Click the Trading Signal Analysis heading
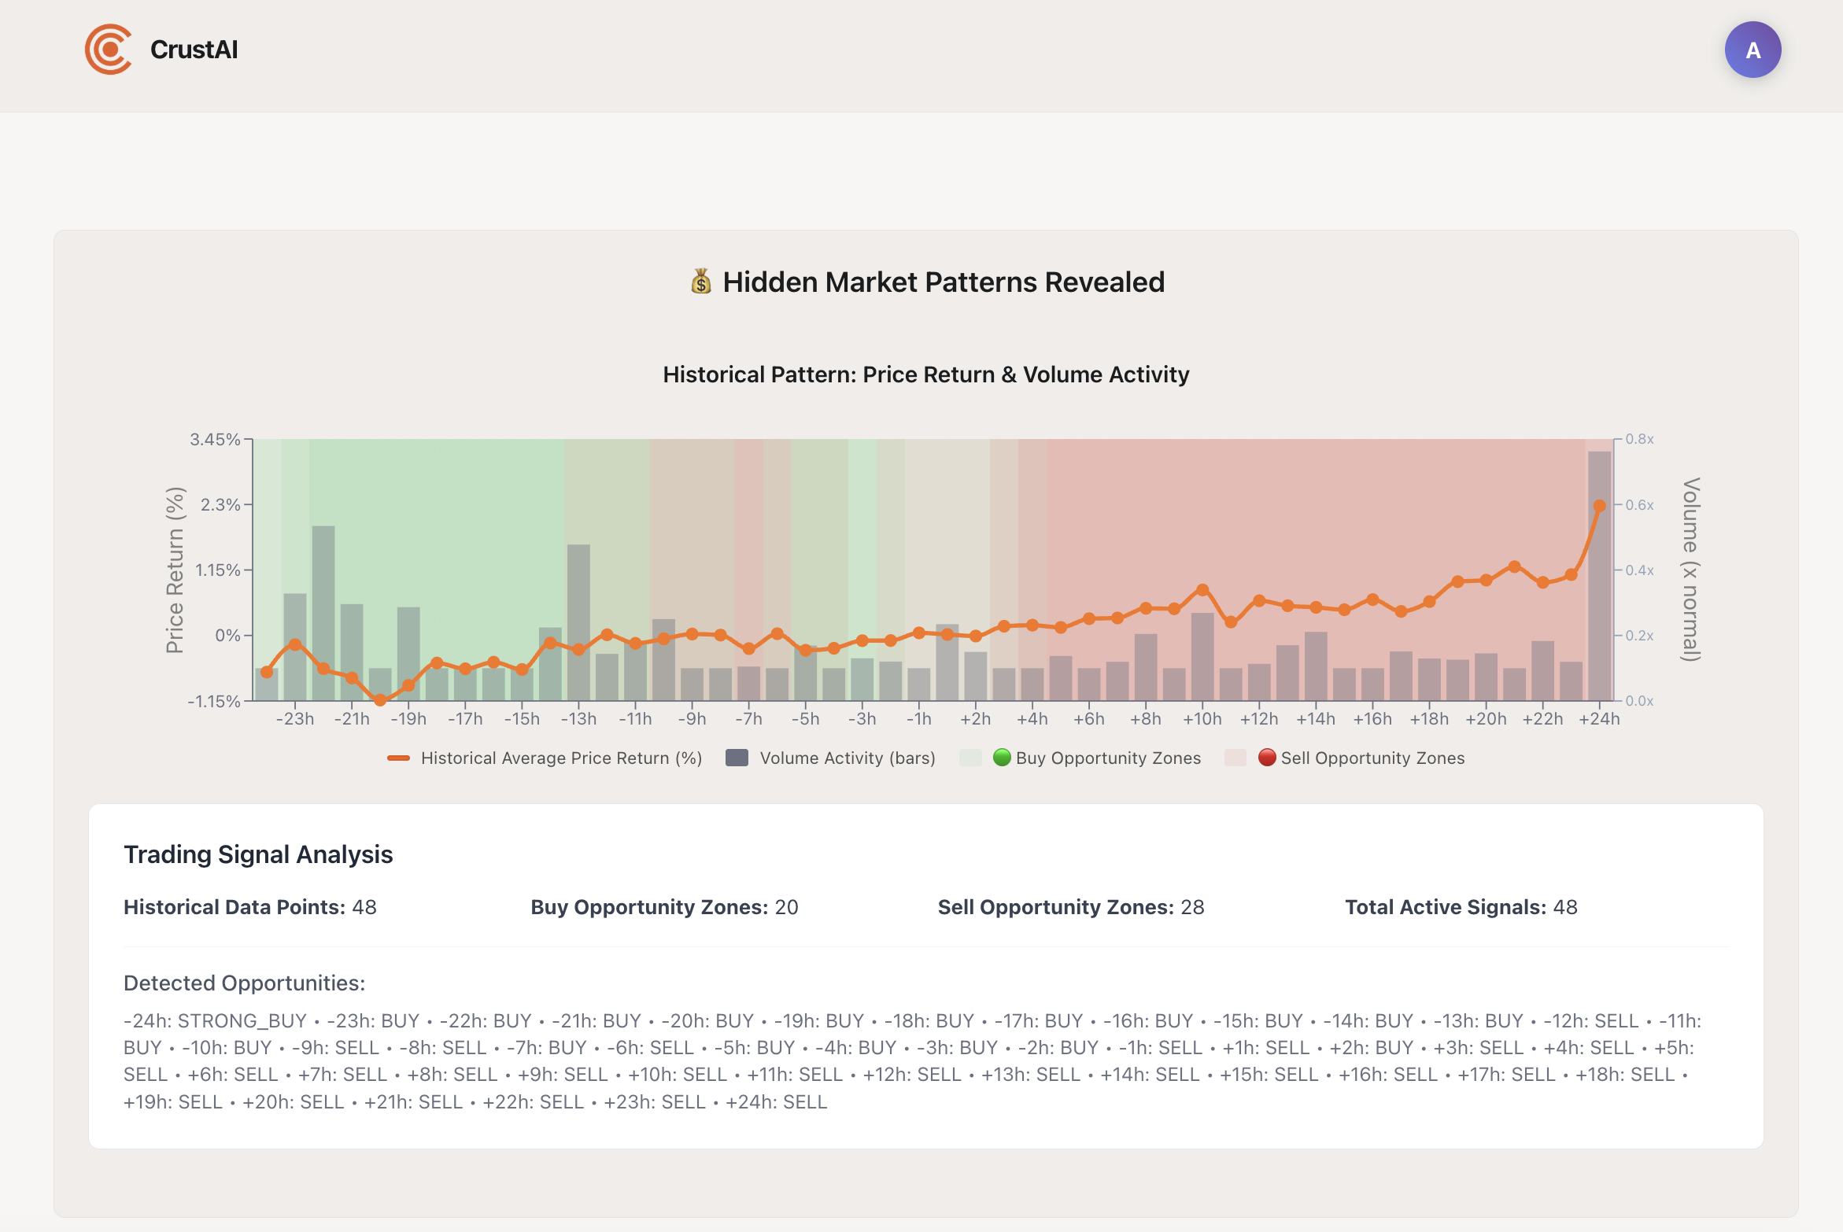The width and height of the screenshot is (1843, 1232). pos(258,854)
